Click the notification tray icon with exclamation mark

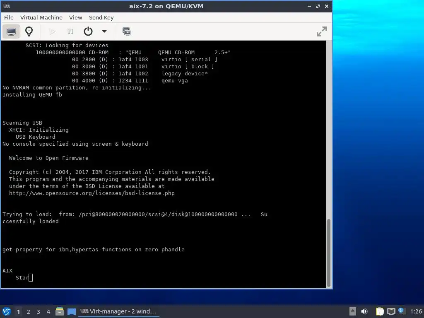pyautogui.click(x=401, y=311)
